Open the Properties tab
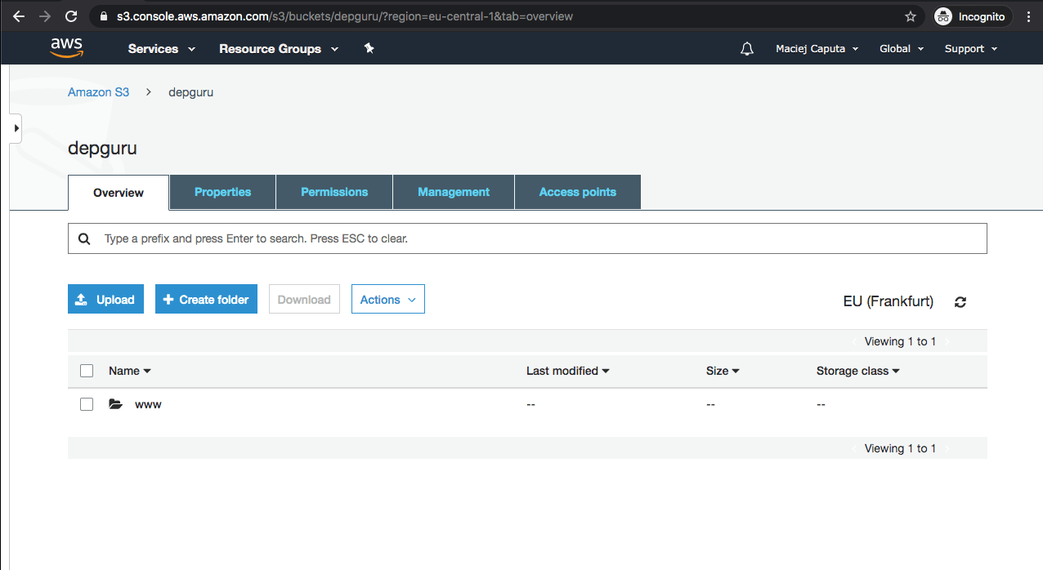 [222, 192]
